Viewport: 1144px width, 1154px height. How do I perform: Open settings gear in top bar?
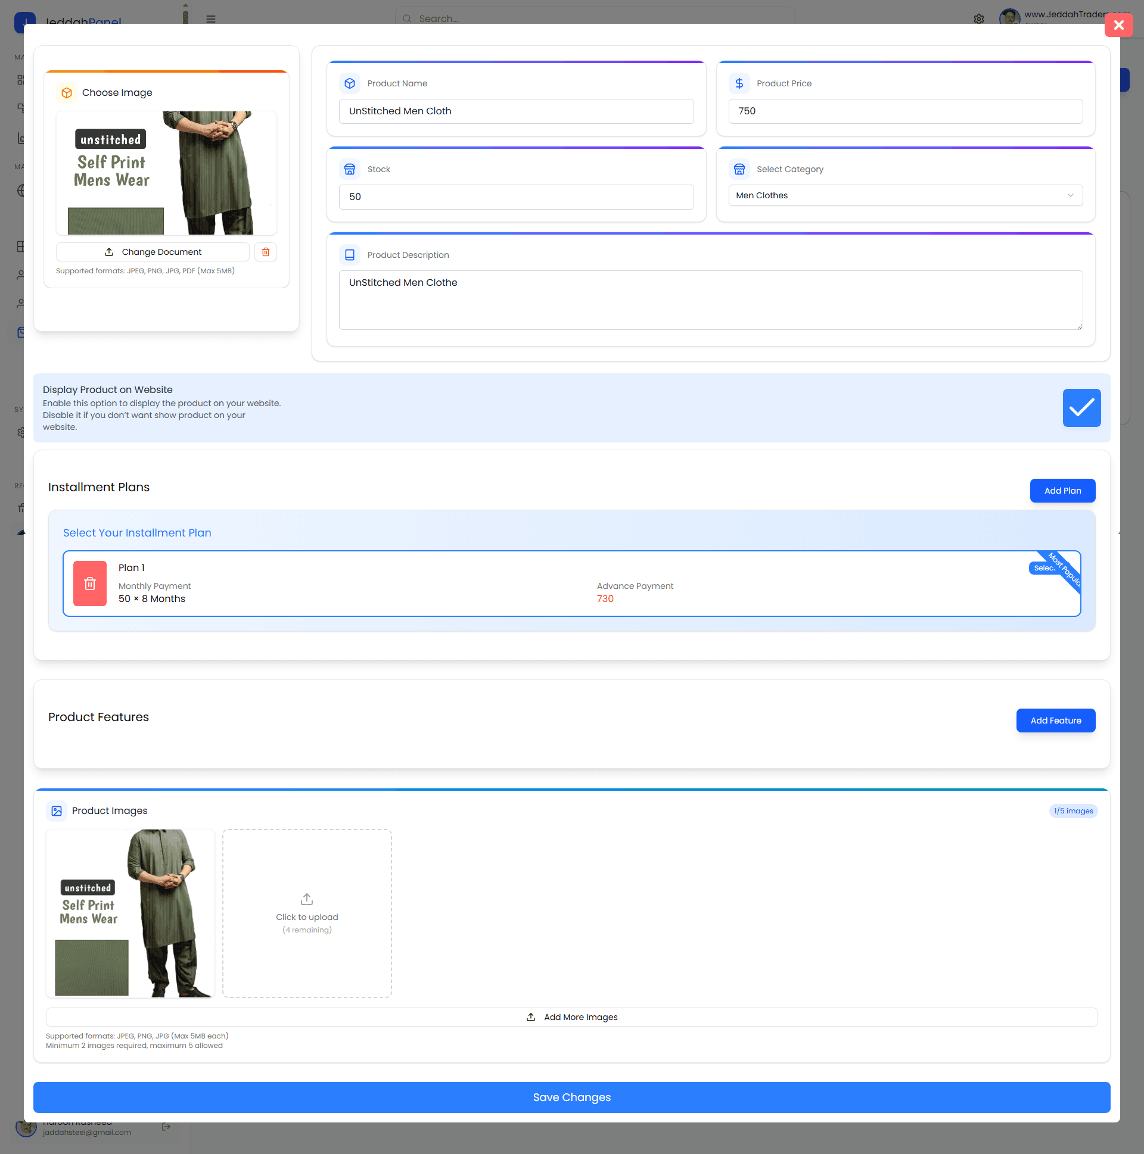tap(978, 18)
